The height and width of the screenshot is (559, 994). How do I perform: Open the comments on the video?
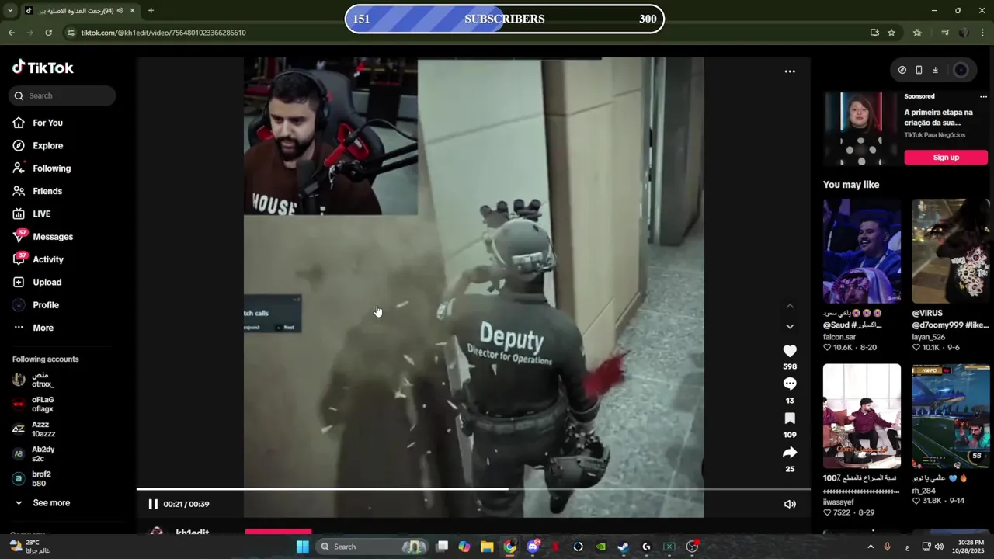[x=790, y=384]
